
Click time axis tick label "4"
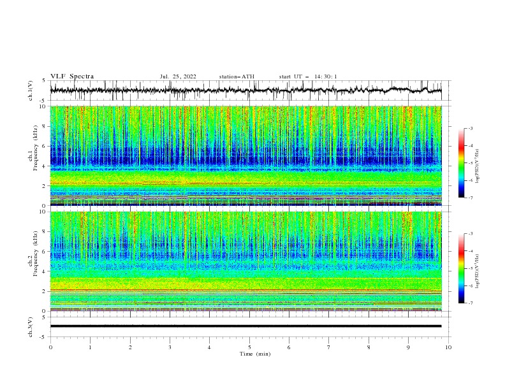[x=209, y=347]
